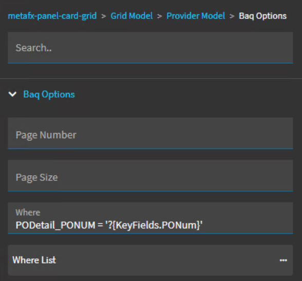Screen dimensions: 302x281
Task: Go to the Grid Model breadcrumb
Action: [131, 16]
